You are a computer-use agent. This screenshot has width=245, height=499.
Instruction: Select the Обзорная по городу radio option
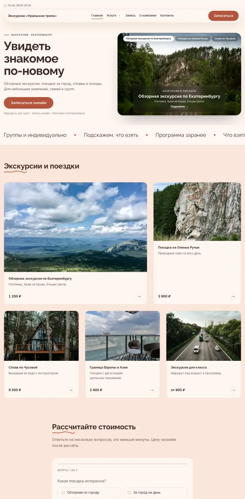click(89, 492)
